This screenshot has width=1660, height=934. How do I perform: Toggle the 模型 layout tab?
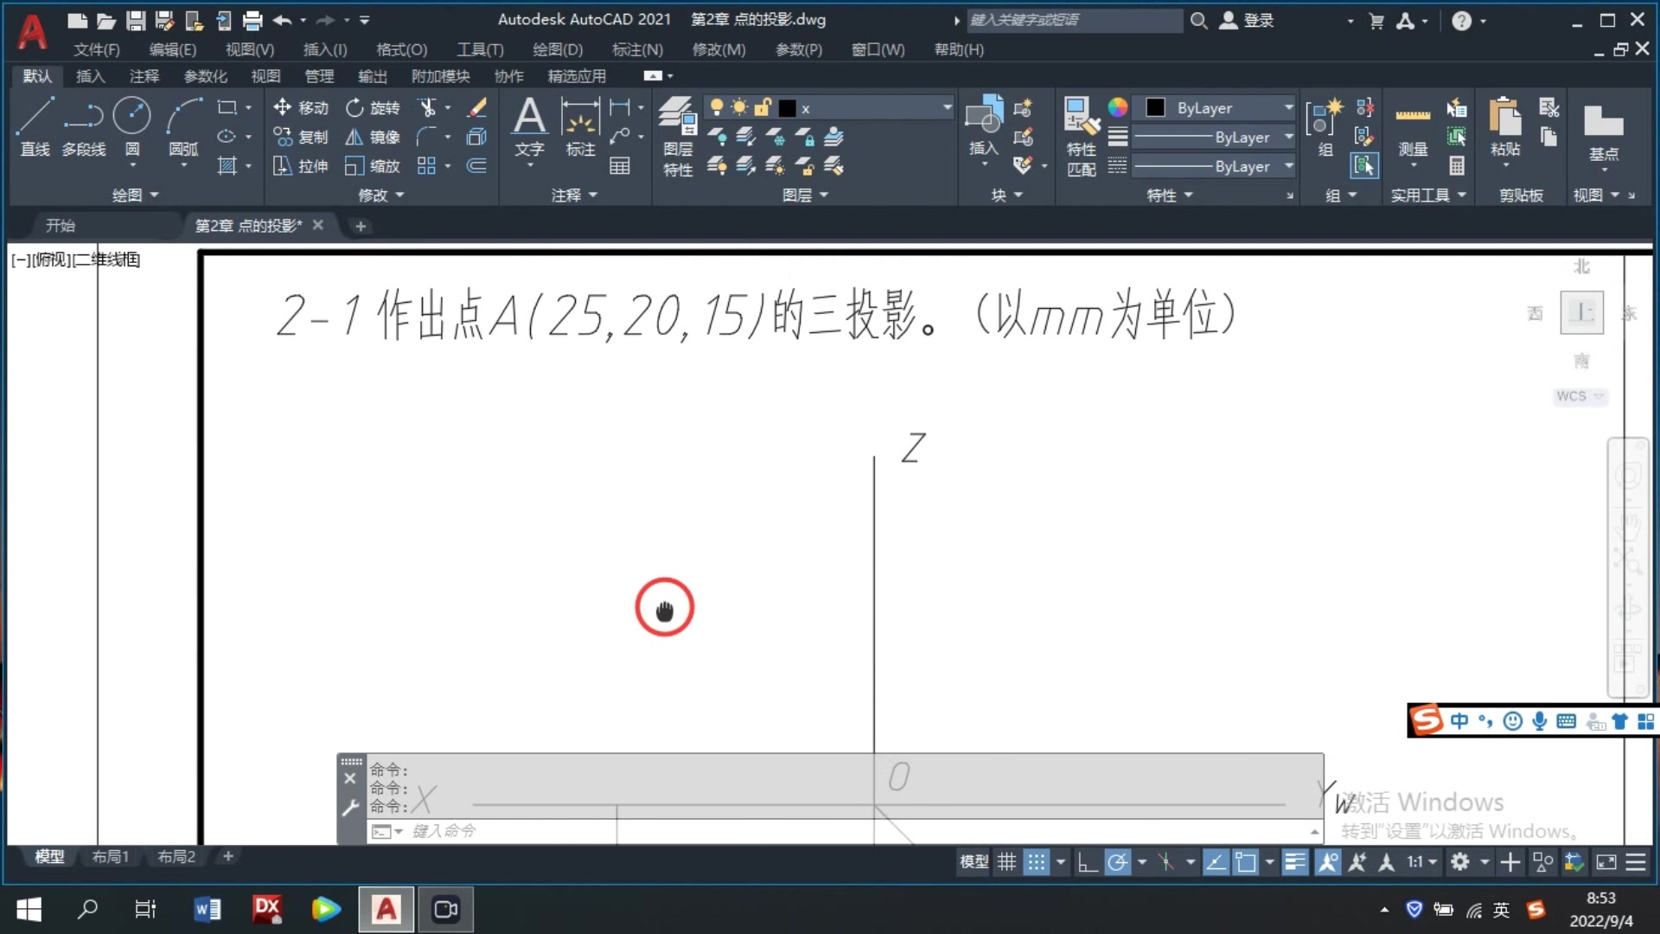pyautogui.click(x=48, y=856)
